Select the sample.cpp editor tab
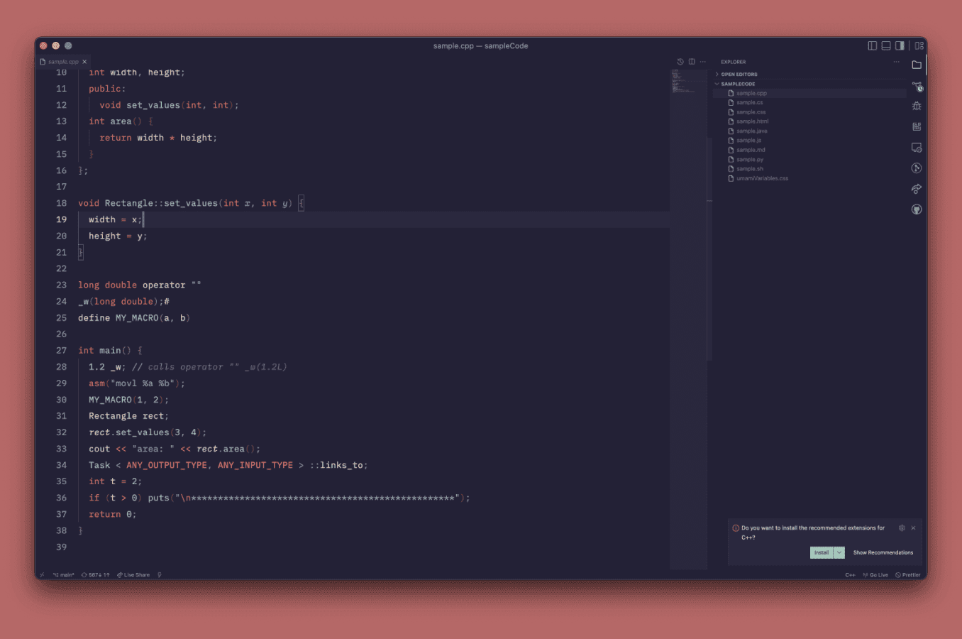Screen dimensions: 962x639 64,62
